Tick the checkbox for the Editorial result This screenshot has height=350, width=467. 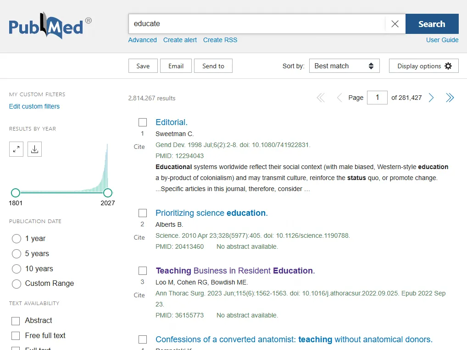(x=143, y=122)
